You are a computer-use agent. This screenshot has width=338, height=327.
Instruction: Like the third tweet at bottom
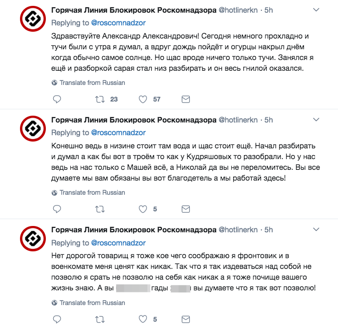tap(143, 320)
